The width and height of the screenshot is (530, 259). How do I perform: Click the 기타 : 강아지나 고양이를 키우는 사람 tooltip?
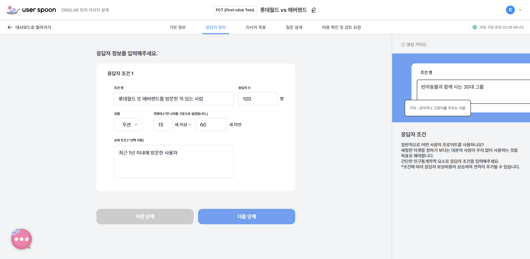tap(438, 108)
